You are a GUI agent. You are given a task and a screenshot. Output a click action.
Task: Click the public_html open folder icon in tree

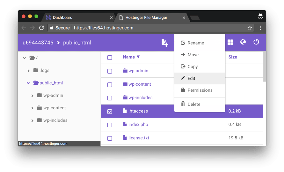(36, 83)
